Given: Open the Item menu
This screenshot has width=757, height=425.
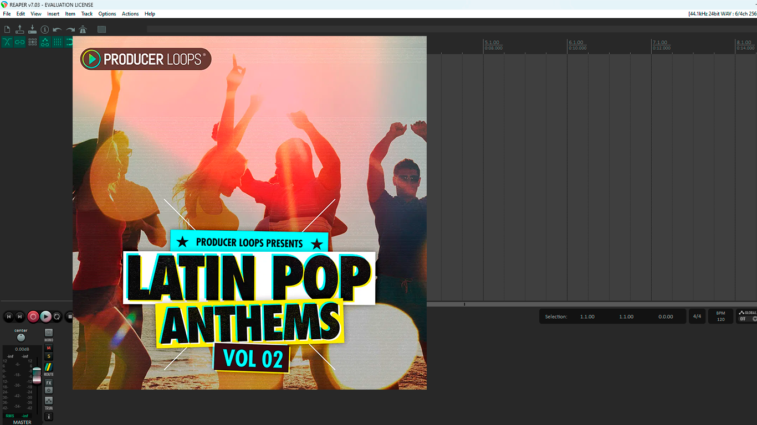Looking at the screenshot, I should click(x=70, y=14).
